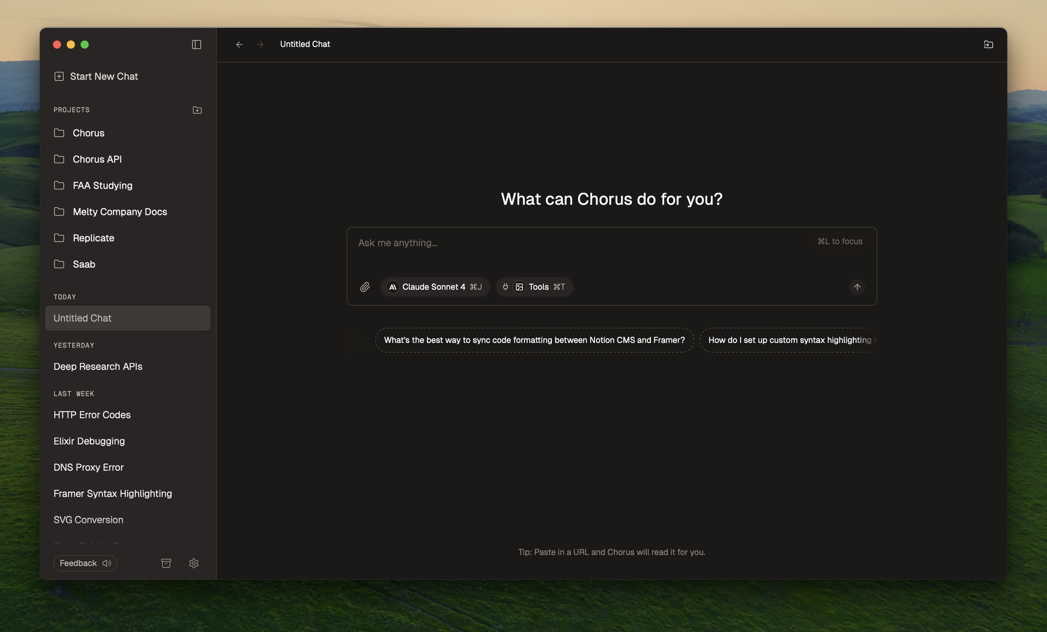This screenshot has height=632, width=1047.
Task: Open the Melty Company Docs project
Action: [120, 212]
